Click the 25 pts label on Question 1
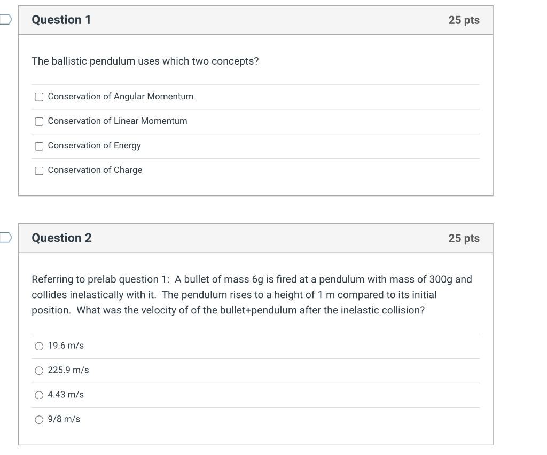This screenshot has height=455, width=547. click(x=464, y=20)
